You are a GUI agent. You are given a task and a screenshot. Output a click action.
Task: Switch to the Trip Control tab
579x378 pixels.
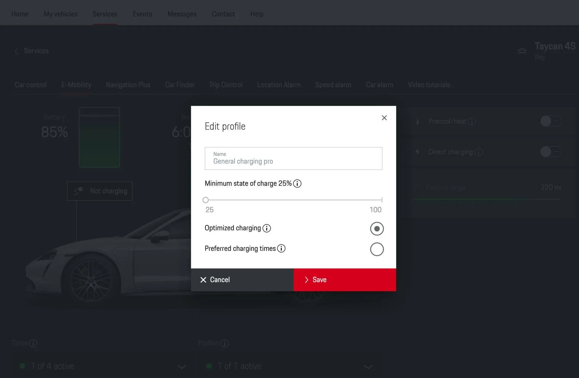click(226, 85)
